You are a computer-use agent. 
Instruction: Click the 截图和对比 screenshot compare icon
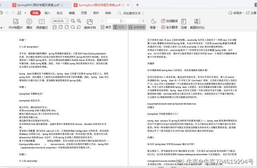click(x=197, y=21)
